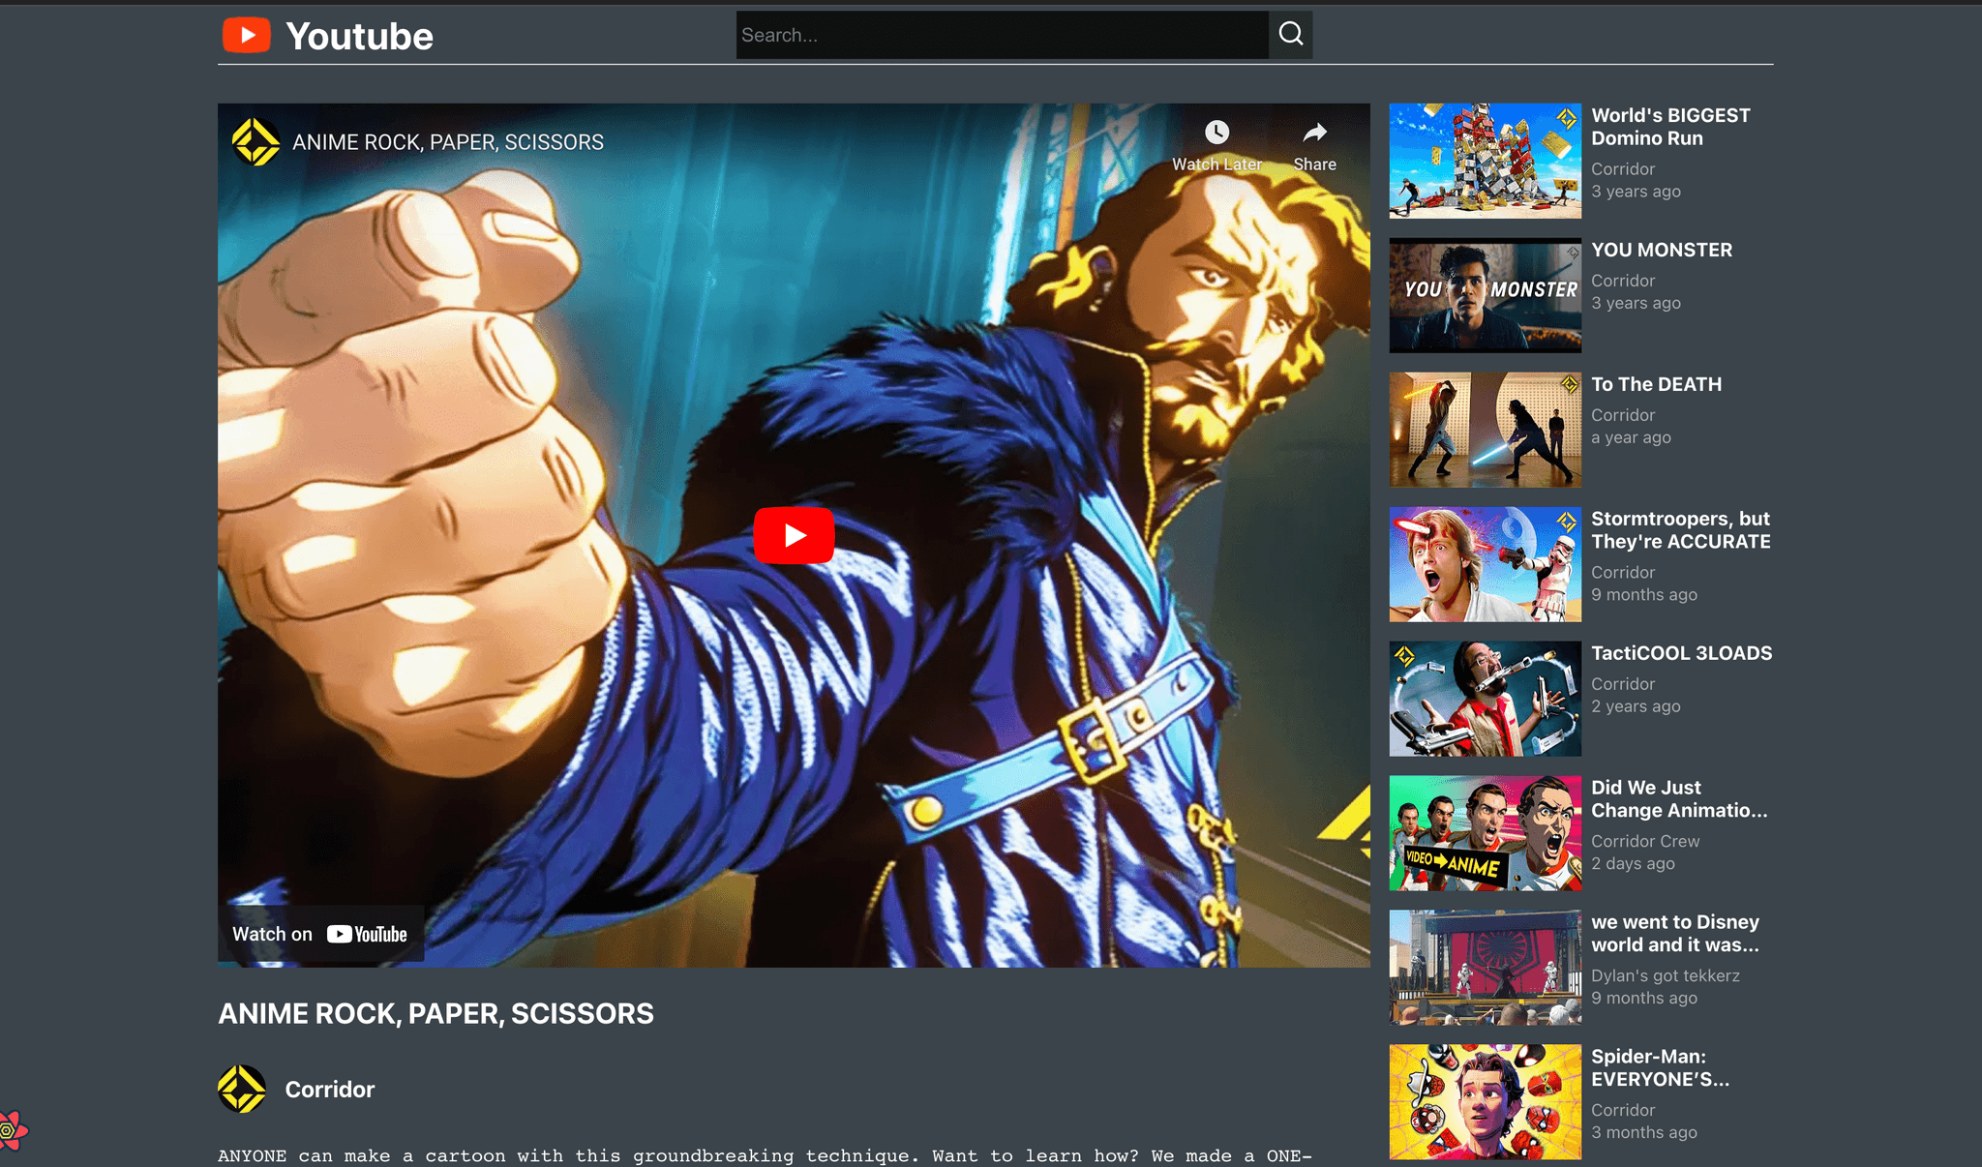This screenshot has height=1167, width=1982.
Task: Click the Watch Later clock icon
Action: coord(1216,134)
